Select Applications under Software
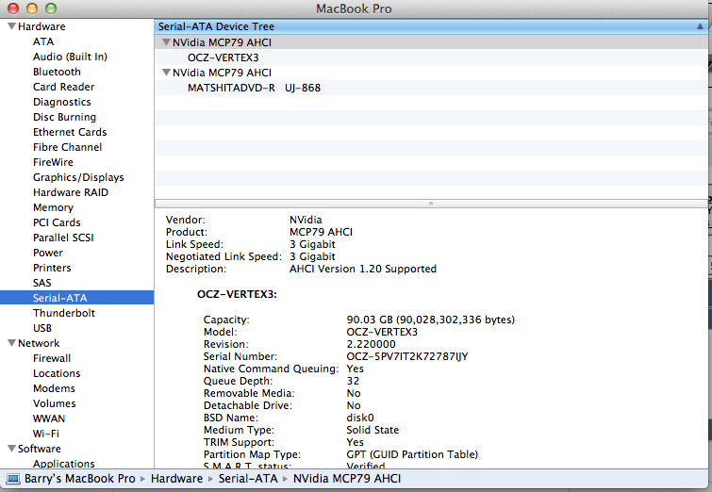 click(63, 464)
